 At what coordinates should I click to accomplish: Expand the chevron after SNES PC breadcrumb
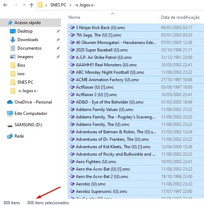[71, 5]
